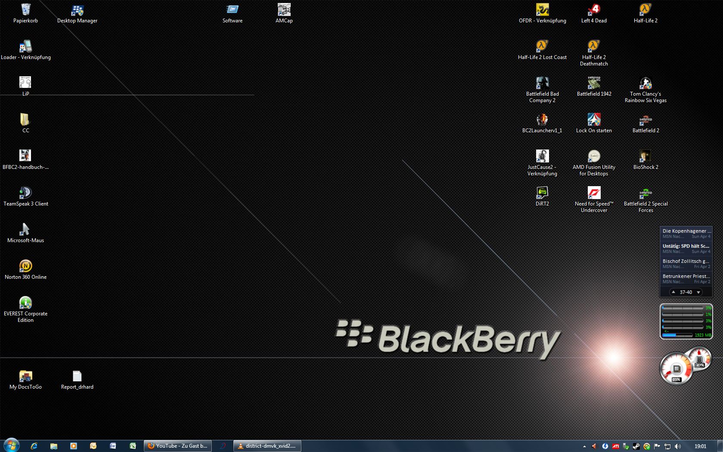The width and height of the screenshot is (723, 452).
Task: Click the 19:01 taskbar clock
Action: coord(700,446)
